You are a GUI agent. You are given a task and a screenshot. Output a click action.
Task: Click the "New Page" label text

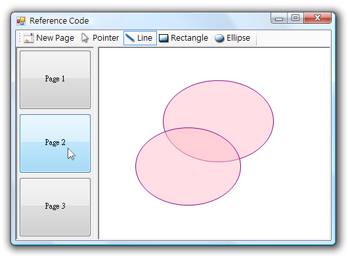pos(55,38)
